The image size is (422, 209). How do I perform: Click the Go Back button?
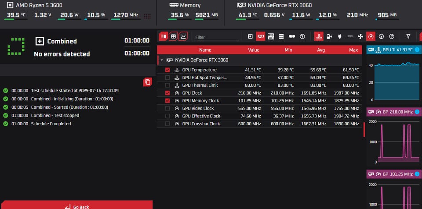[x=77, y=205]
